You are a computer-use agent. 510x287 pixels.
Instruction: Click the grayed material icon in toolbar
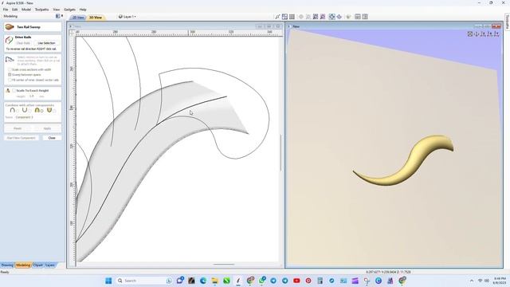click(x=348, y=17)
